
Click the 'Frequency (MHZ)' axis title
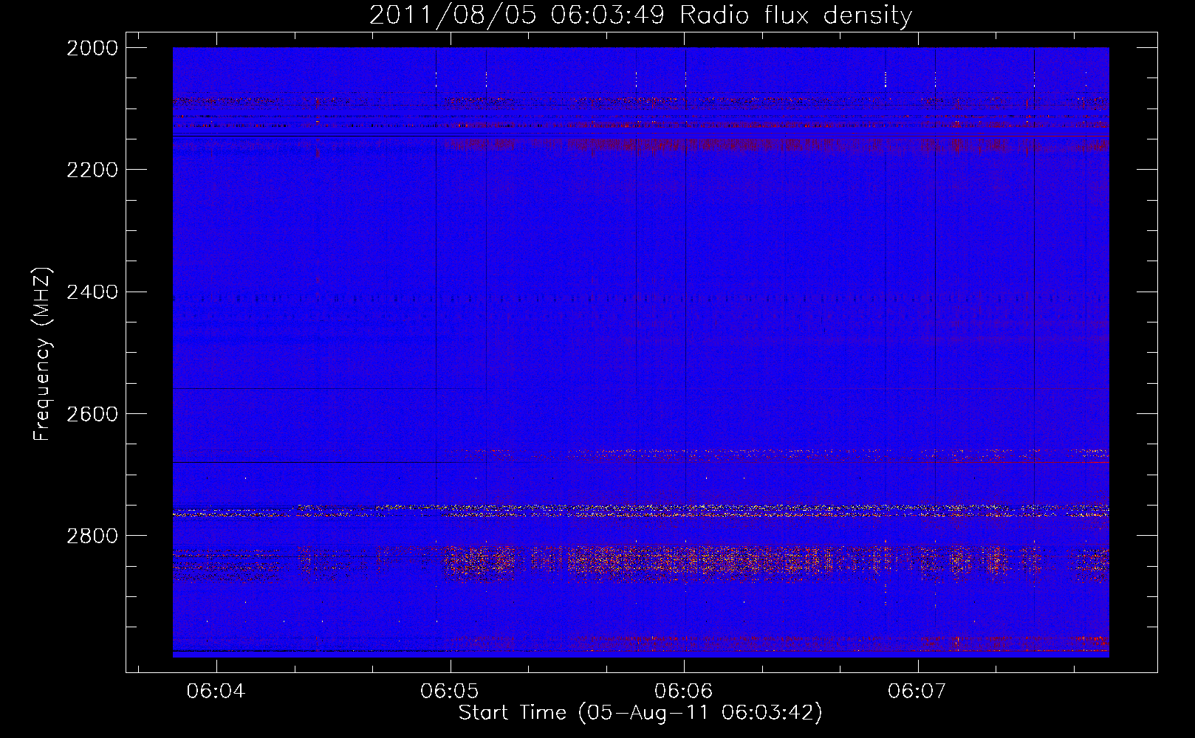click(43, 354)
